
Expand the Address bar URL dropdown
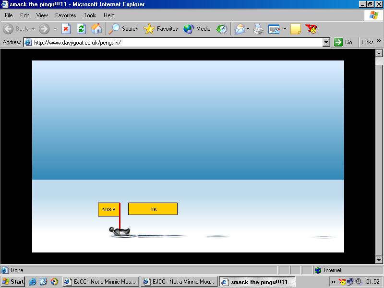coord(326,42)
